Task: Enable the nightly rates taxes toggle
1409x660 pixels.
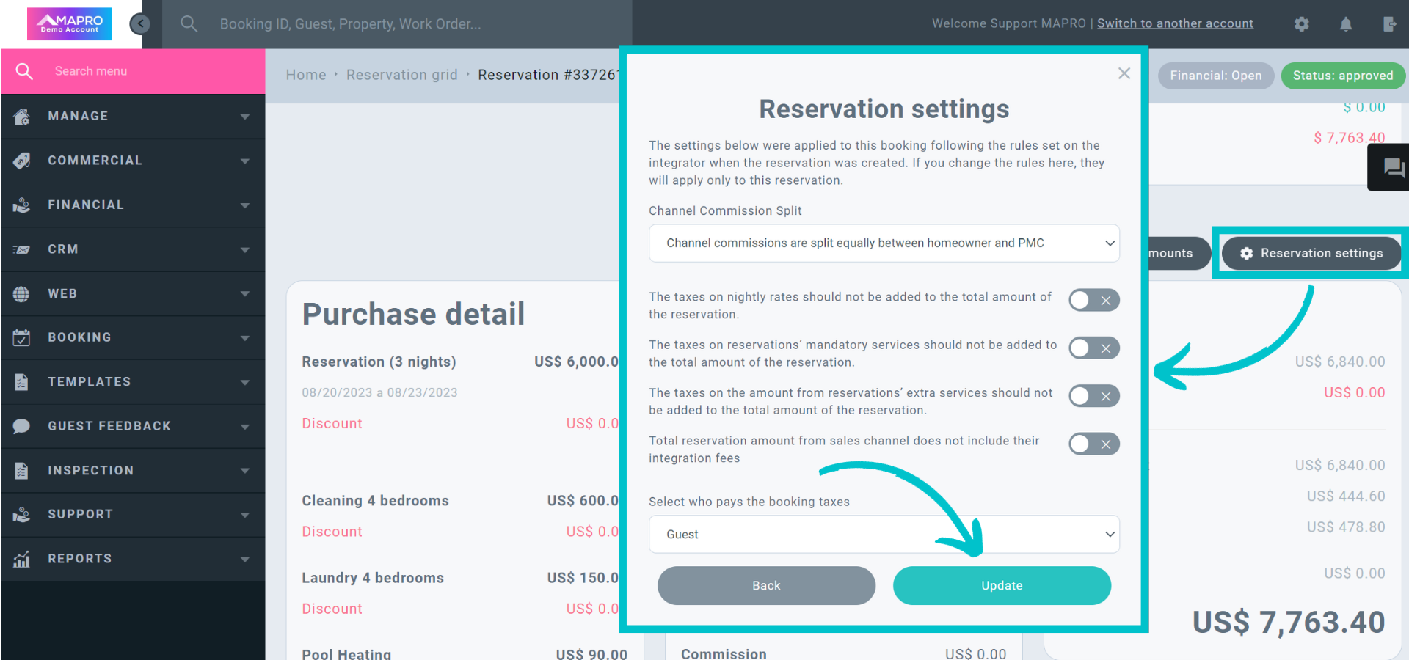Action: 1093,300
